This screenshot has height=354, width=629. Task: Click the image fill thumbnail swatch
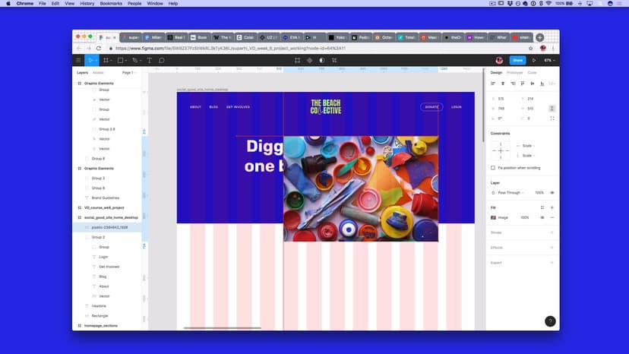click(493, 217)
